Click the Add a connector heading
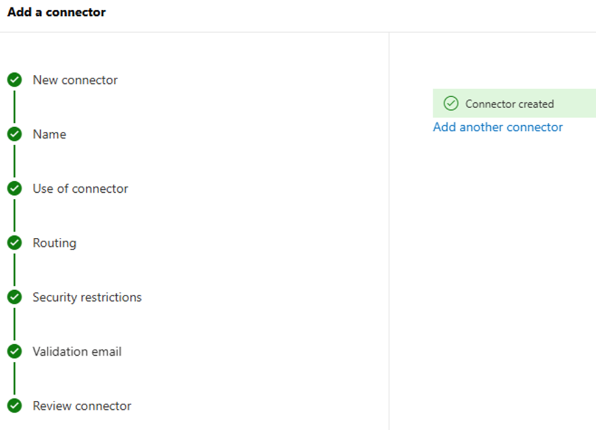This screenshot has height=430, width=596. pos(57,12)
